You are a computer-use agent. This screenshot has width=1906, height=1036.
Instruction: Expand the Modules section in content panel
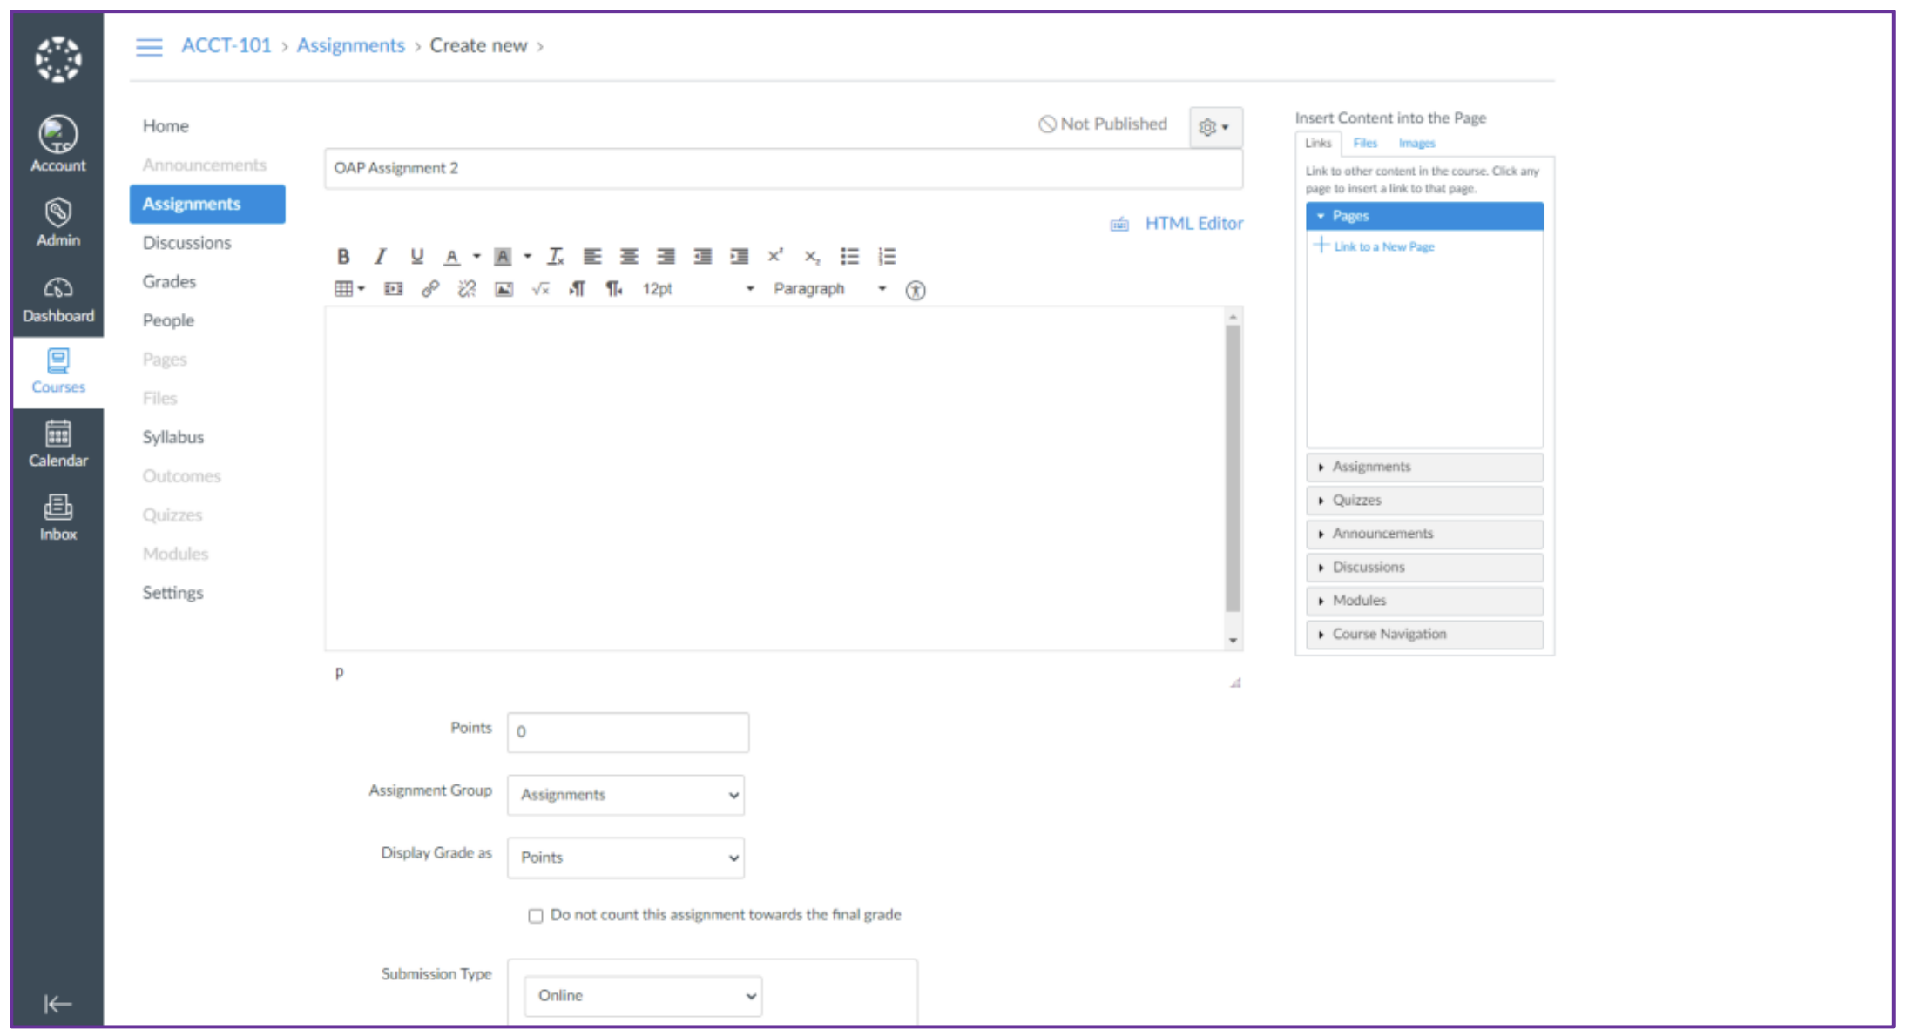(x=1424, y=601)
